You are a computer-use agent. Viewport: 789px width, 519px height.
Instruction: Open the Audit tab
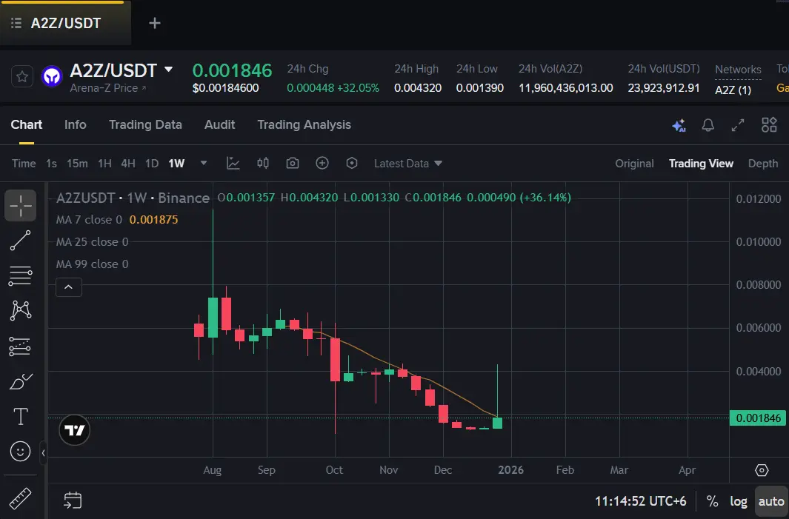click(x=219, y=124)
